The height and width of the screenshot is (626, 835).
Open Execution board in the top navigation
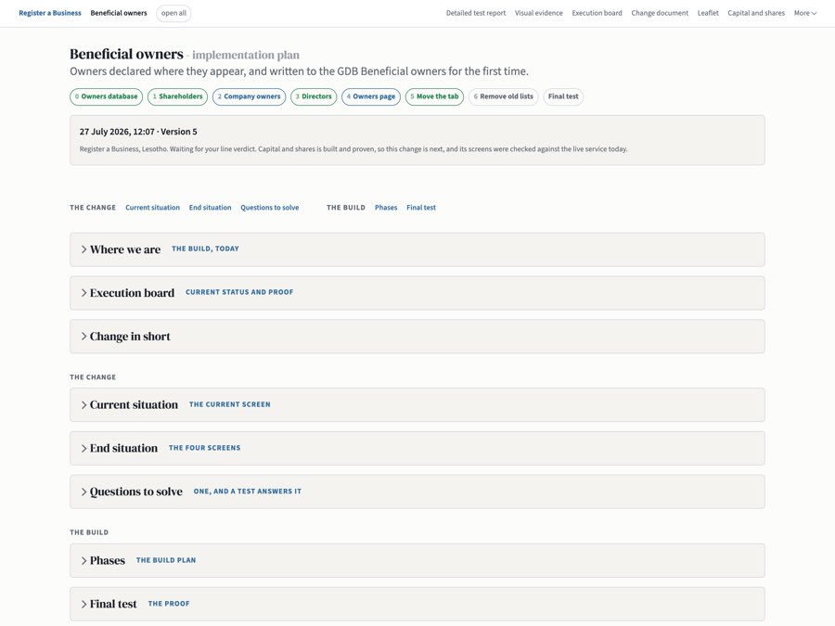(597, 13)
